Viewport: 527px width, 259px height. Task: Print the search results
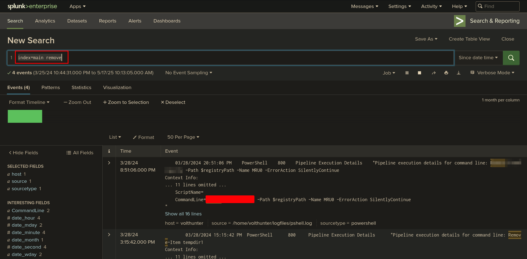(x=446, y=73)
